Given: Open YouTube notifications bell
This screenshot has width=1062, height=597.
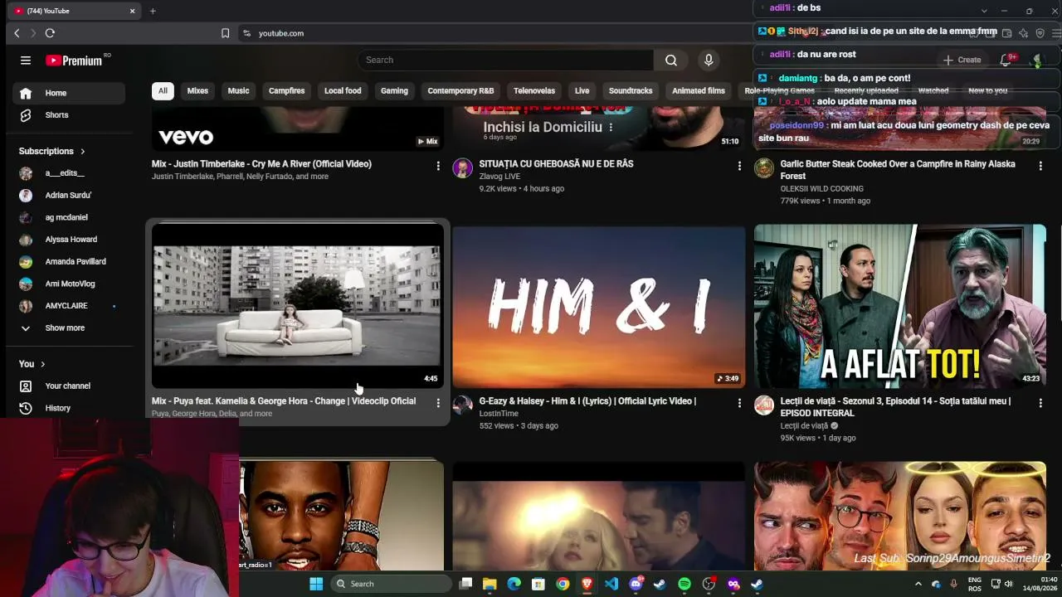Looking at the screenshot, I should coord(1006,60).
